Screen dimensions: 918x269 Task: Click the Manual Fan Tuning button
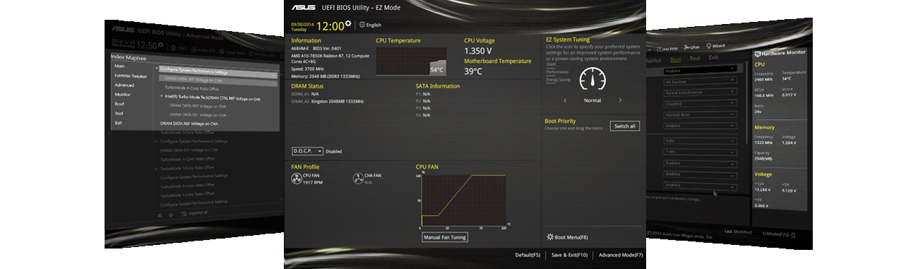pyautogui.click(x=445, y=237)
